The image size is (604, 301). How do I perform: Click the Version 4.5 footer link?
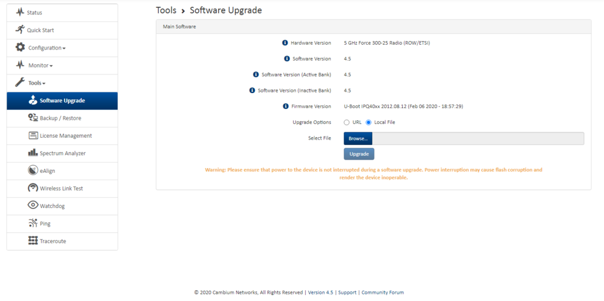pyautogui.click(x=321, y=293)
